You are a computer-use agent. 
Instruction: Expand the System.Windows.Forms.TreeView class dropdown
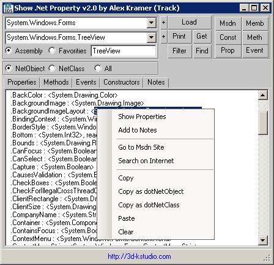(x=151, y=37)
